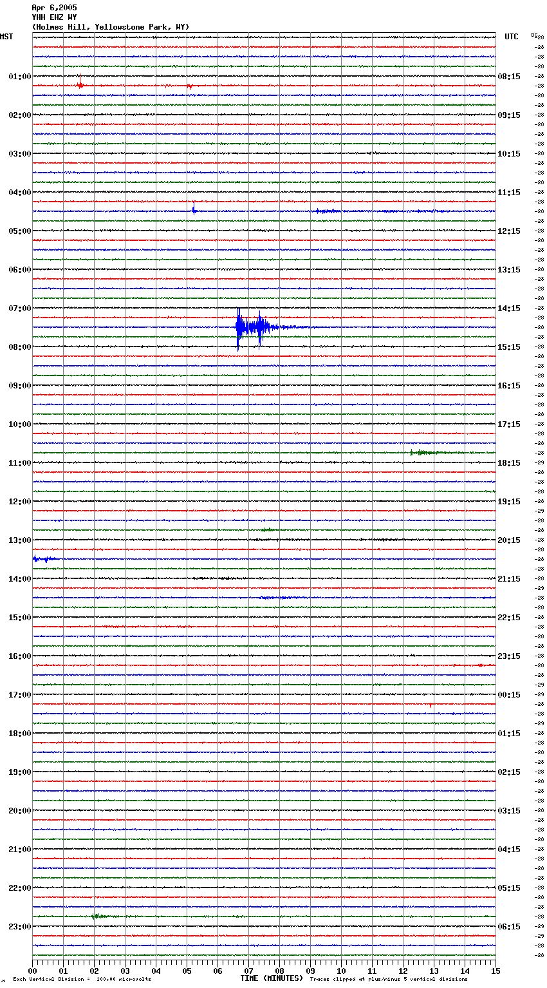Select the '04:00' MST hour label

(x=20, y=193)
